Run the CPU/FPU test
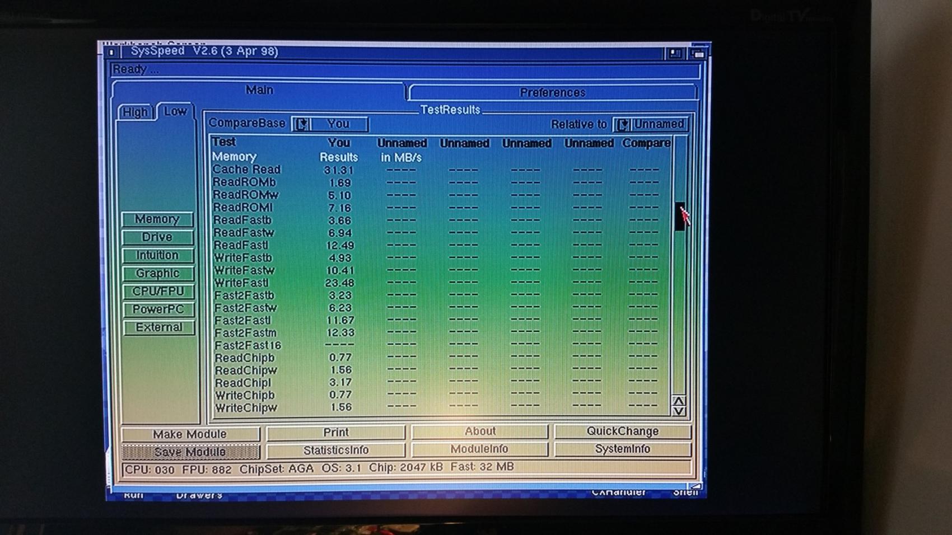Viewport: 952px width, 535px height. click(x=158, y=291)
